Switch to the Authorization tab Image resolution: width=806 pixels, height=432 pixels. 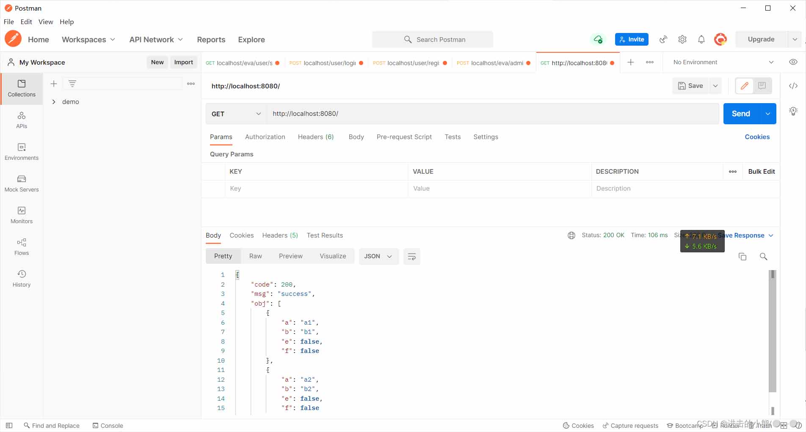pos(265,137)
